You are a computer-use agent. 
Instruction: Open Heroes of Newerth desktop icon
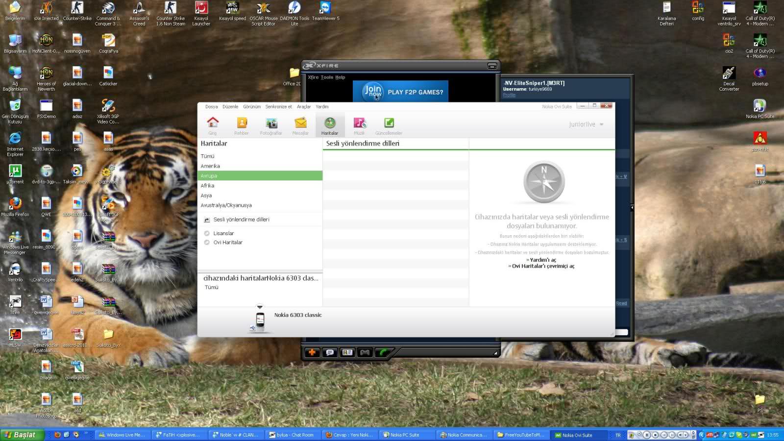pyautogui.click(x=46, y=78)
